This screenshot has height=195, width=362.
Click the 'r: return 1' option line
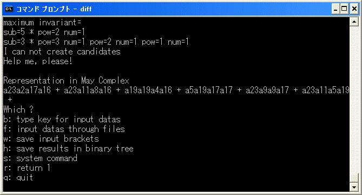coord(27,168)
